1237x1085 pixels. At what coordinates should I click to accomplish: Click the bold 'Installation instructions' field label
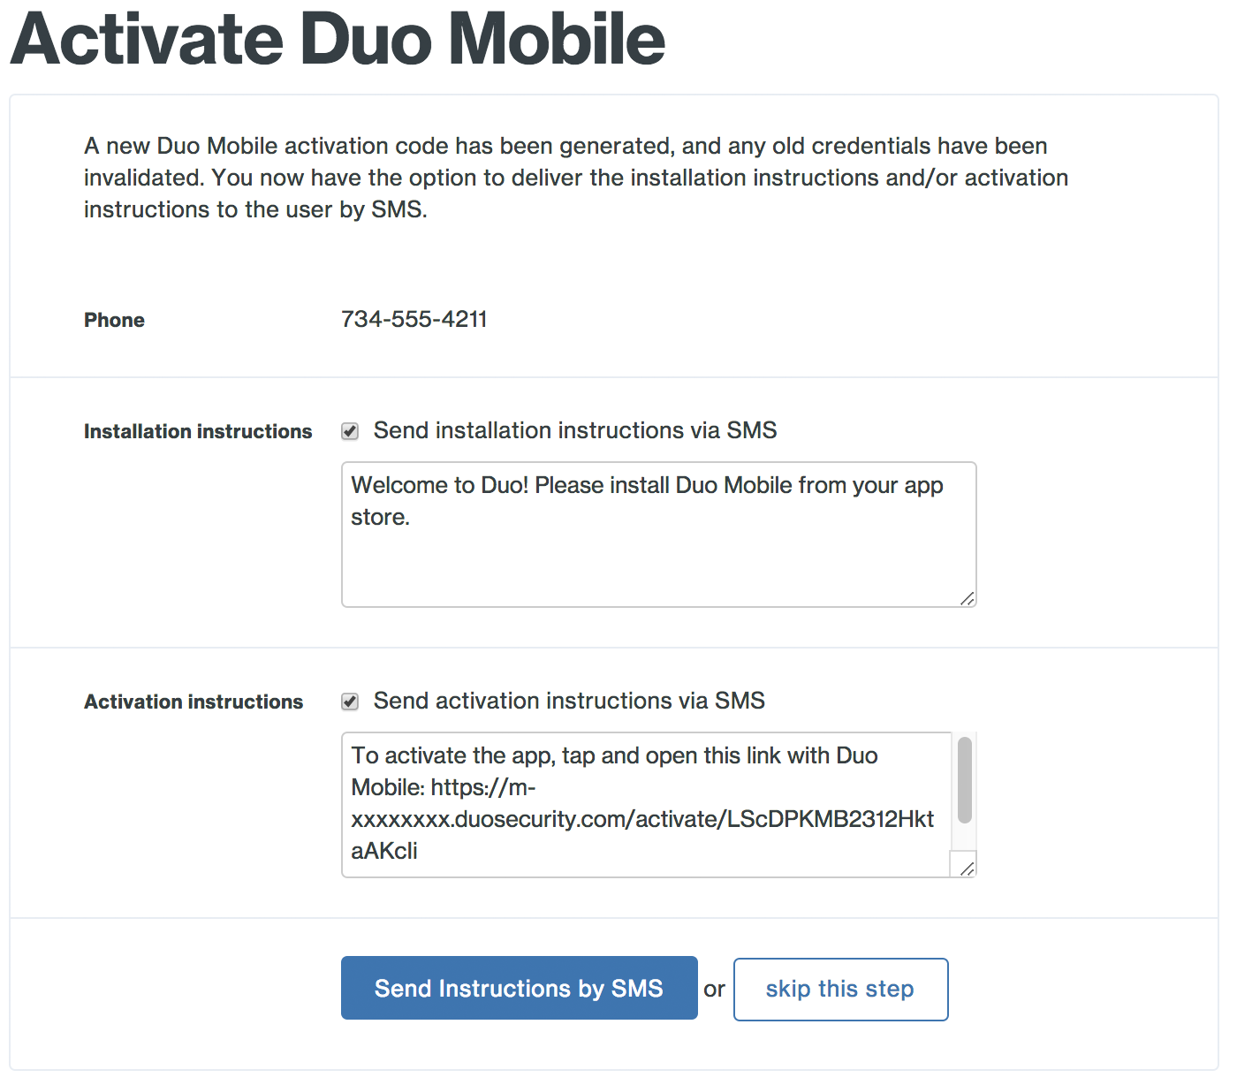click(198, 431)
